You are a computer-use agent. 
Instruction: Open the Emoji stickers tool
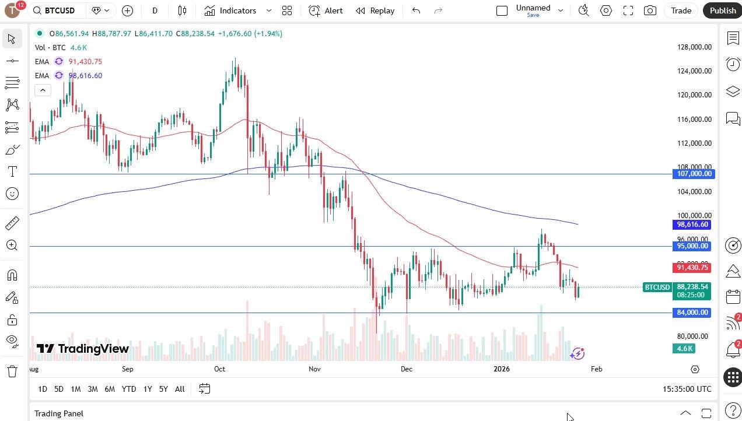[12, 194]
